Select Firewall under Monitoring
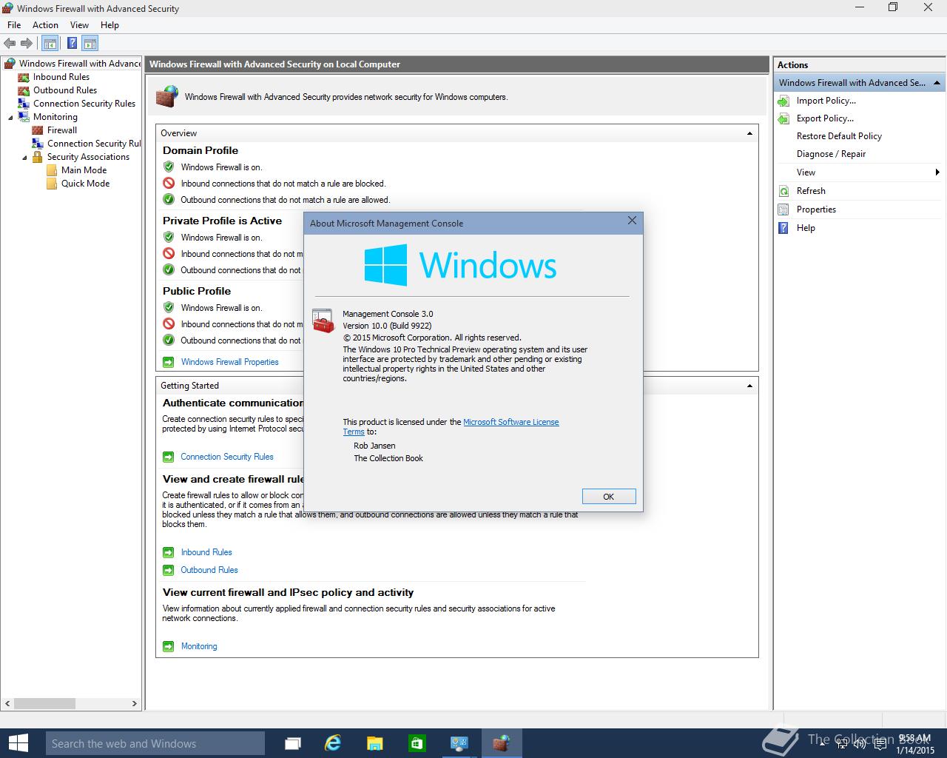The width and height of the screenshot is (947, 758). coord(61,130)
